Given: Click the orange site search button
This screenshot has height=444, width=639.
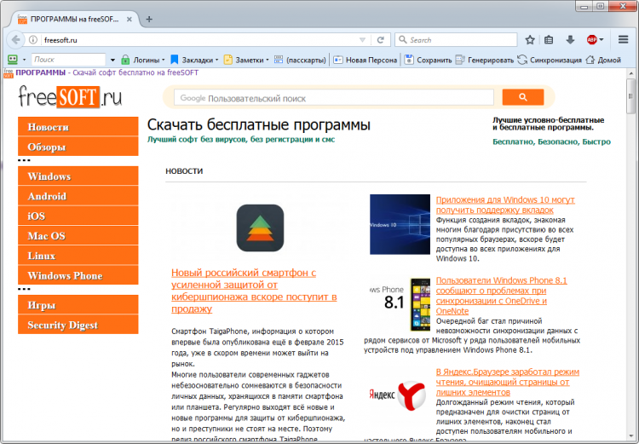Looking at the screenshot, I should (x=523, y=97).
